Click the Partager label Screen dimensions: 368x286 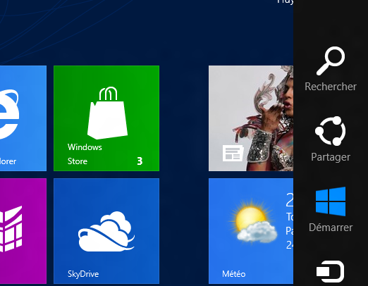click(x=331, y=157)
